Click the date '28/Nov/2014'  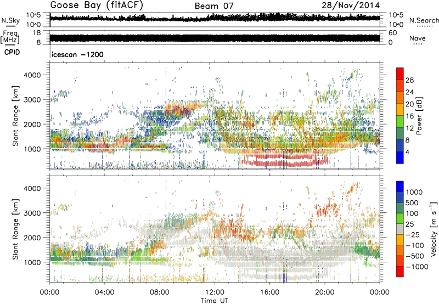351,5
